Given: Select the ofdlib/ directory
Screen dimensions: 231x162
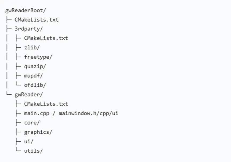Looking at the screenshot, I should click(x=35, y=85).
